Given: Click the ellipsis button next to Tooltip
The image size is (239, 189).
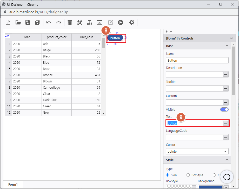Looking at the screenshot, I should pos(225,88).
